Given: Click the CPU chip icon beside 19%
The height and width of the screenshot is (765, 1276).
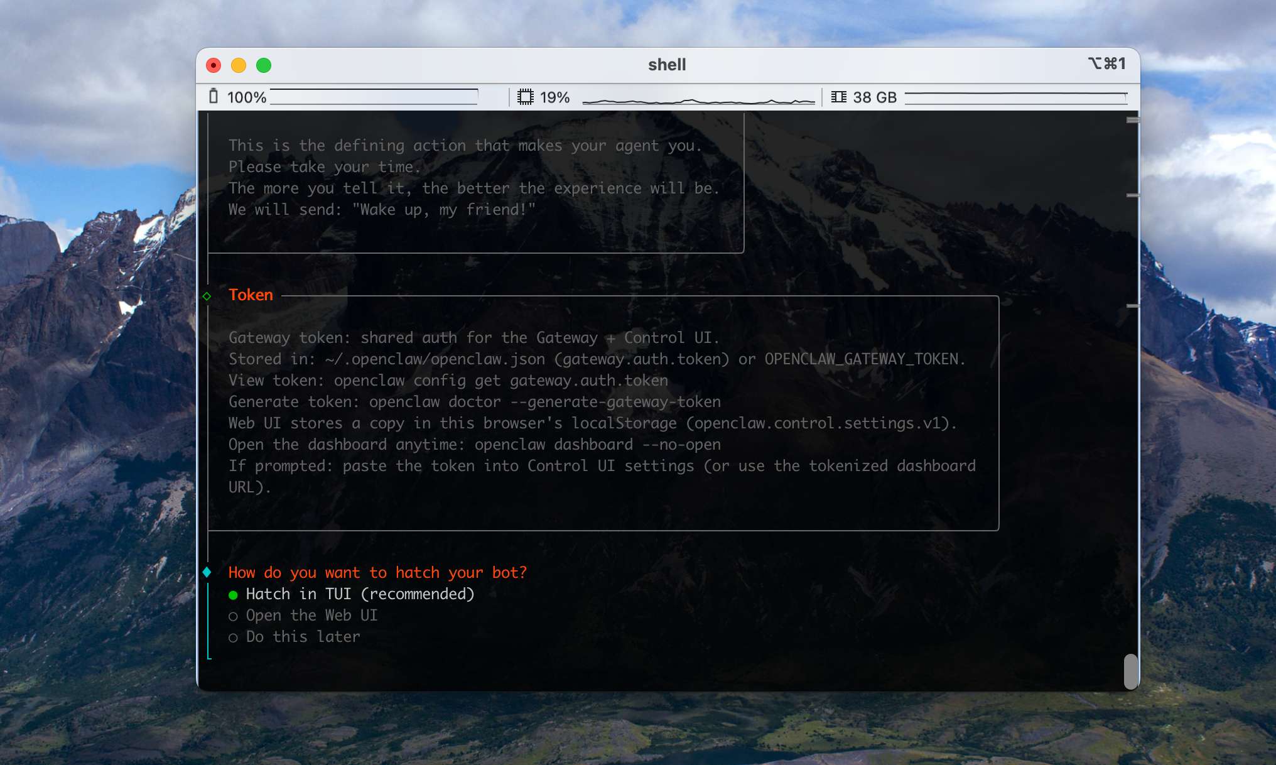Looking at the screenshot, I should 526,97.
